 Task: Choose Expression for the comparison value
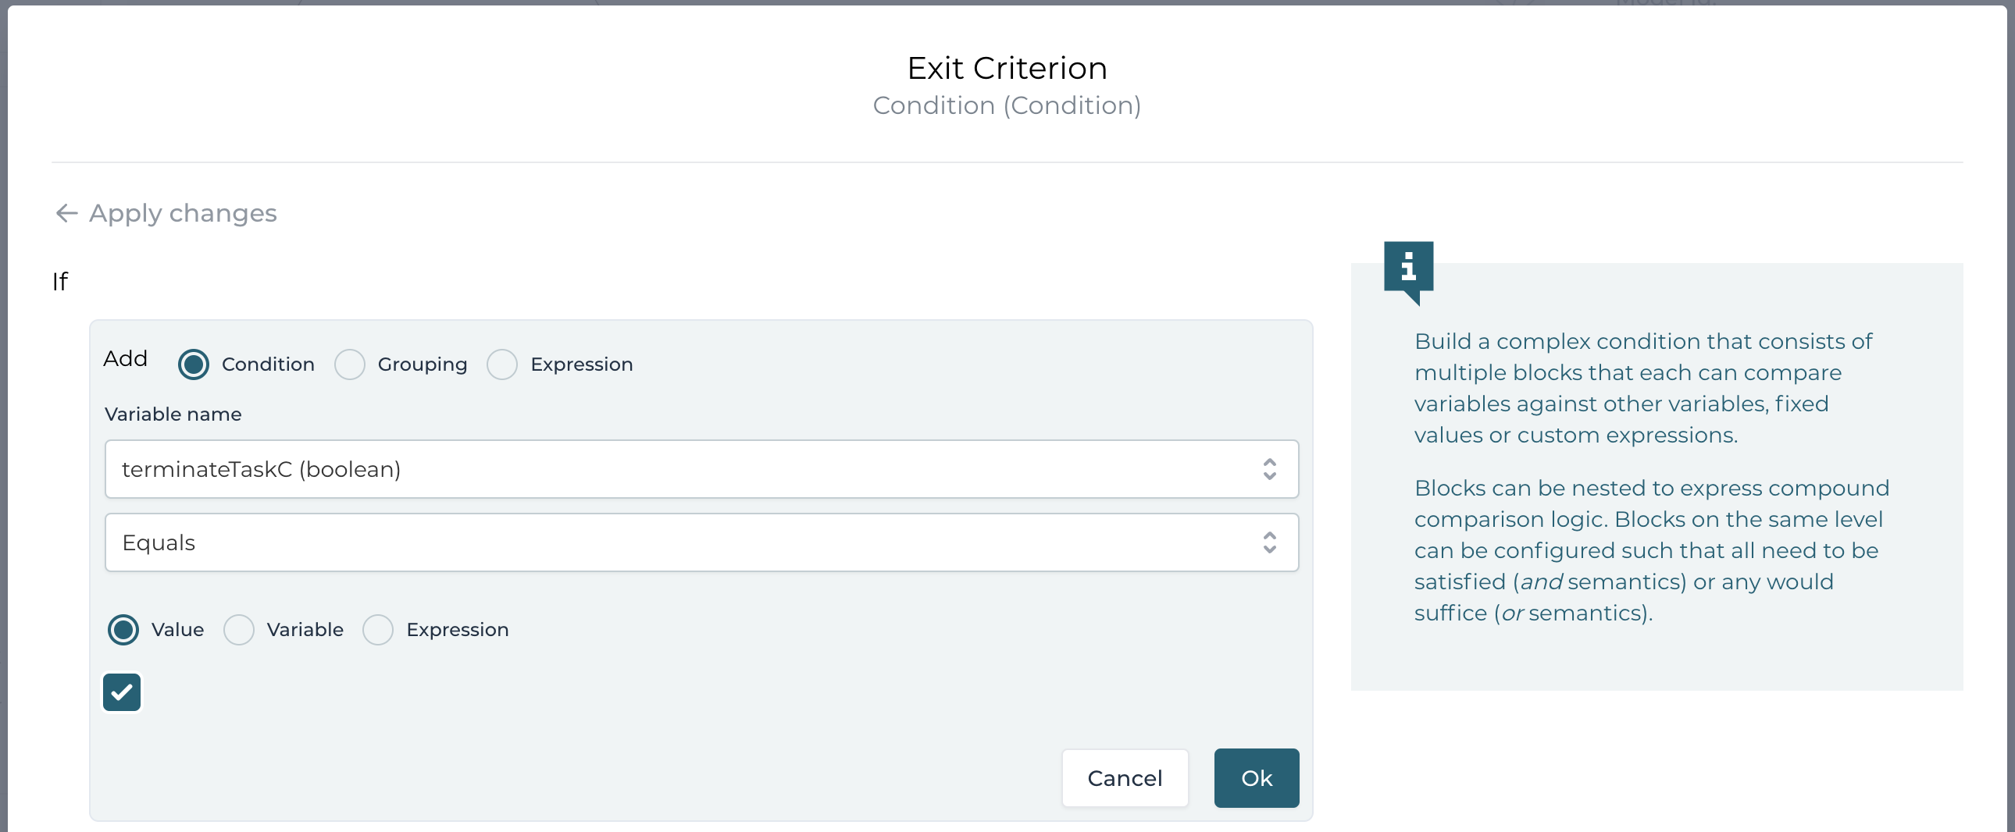(379, 630)
